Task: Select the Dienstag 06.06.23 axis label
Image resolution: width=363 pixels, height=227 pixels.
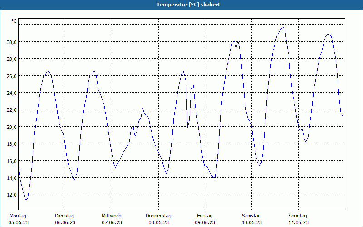Action: [65, 219]
